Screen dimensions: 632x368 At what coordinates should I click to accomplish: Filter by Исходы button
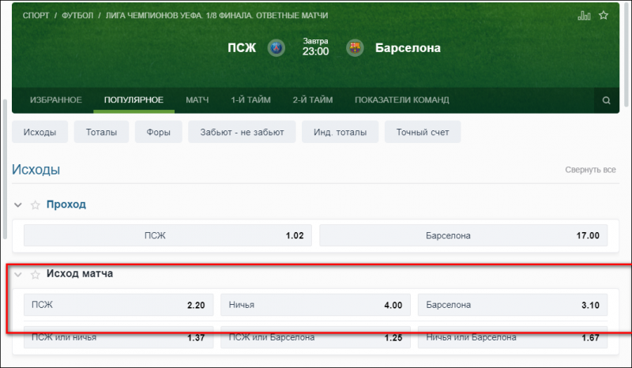(x=40, y=132)
